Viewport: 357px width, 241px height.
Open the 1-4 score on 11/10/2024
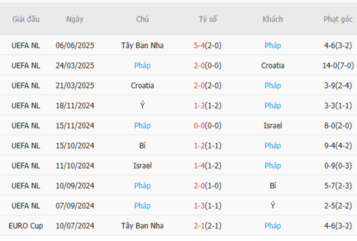(199, 166)
